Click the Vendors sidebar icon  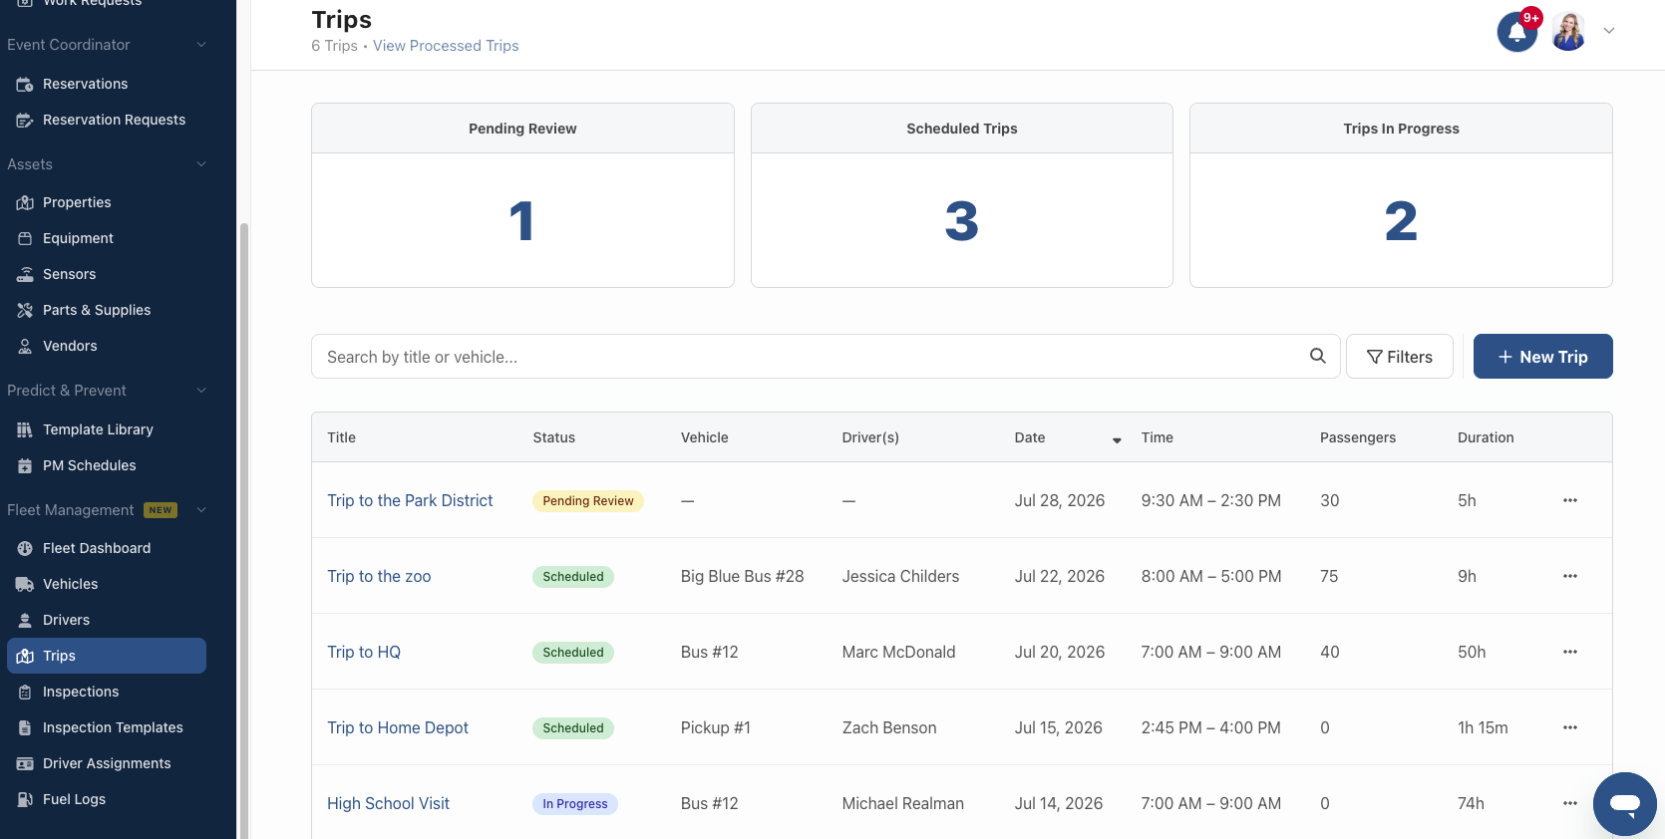click(25, 347)
